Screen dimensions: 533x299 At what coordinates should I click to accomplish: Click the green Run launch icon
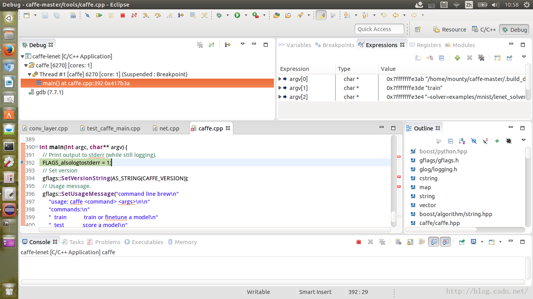click(237, 15)
